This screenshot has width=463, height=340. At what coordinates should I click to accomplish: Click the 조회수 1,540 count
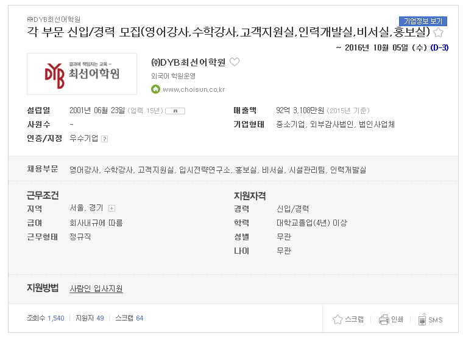pos(46,318)
